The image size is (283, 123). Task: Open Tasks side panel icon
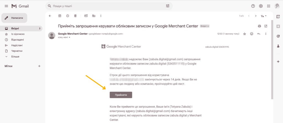278,36
